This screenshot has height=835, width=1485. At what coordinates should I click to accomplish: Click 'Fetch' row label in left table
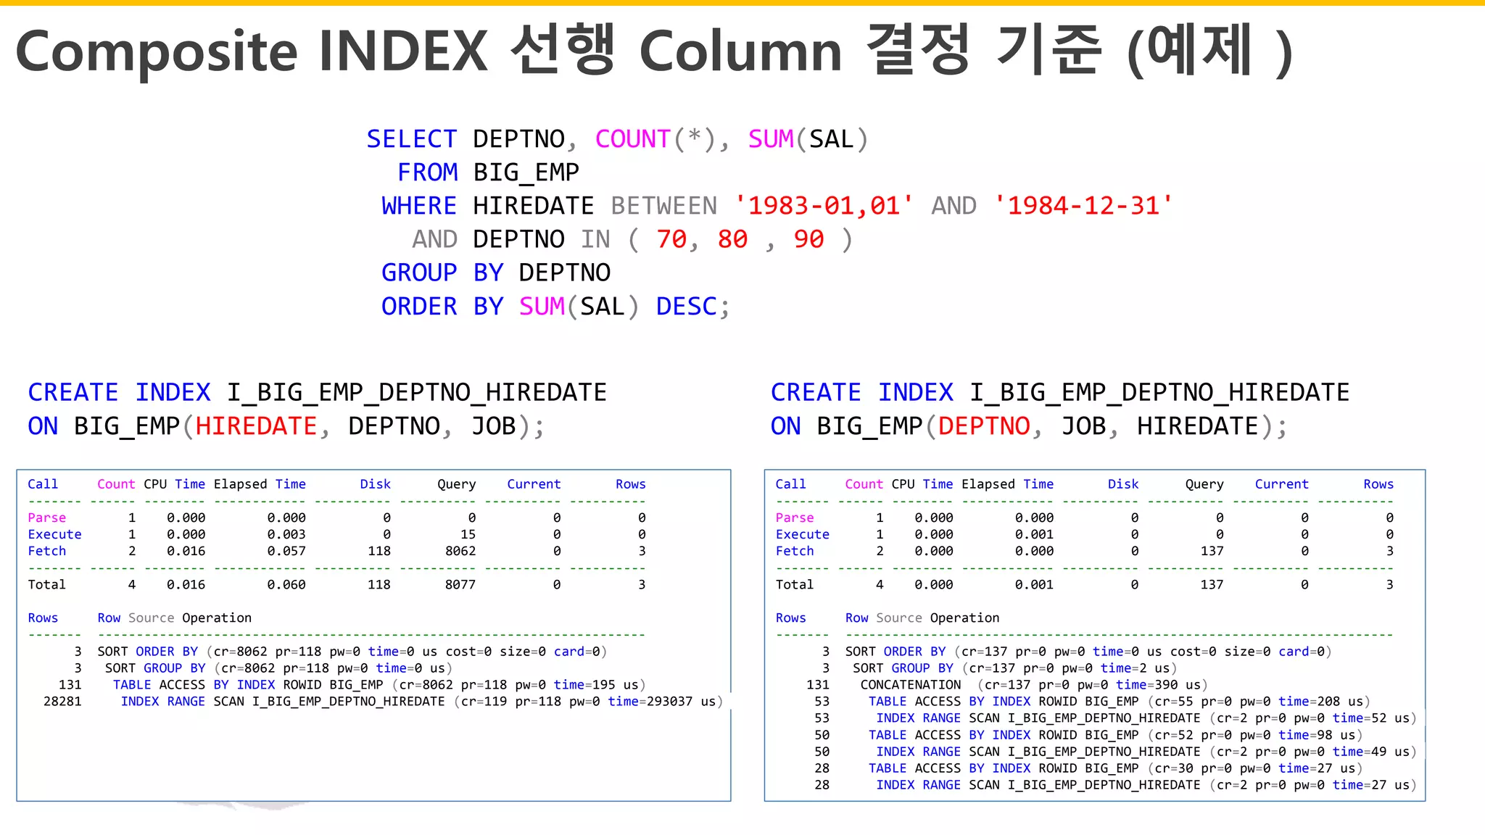[x=47, y=551]
